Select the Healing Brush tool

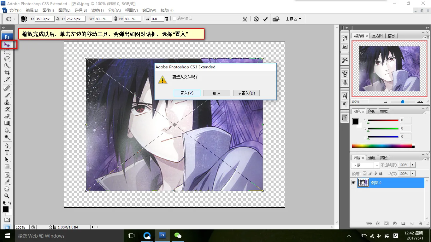click(x=7, y=88)
